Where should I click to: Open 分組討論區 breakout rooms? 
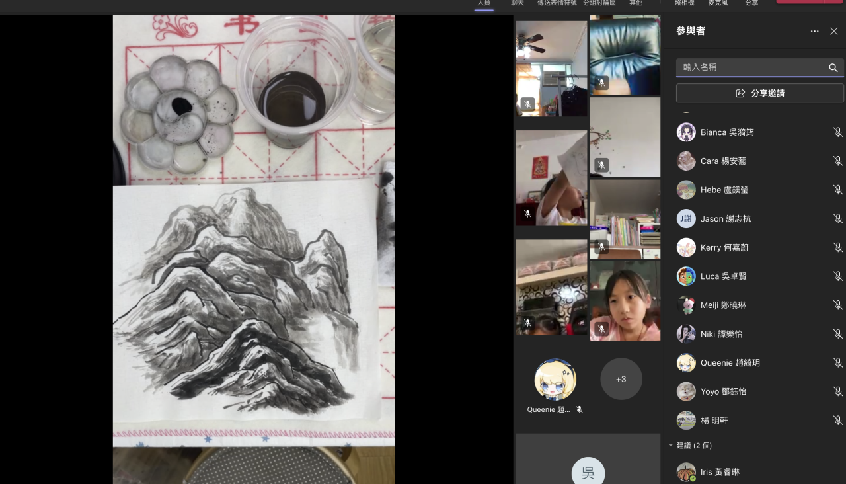(x=599, y=3)
